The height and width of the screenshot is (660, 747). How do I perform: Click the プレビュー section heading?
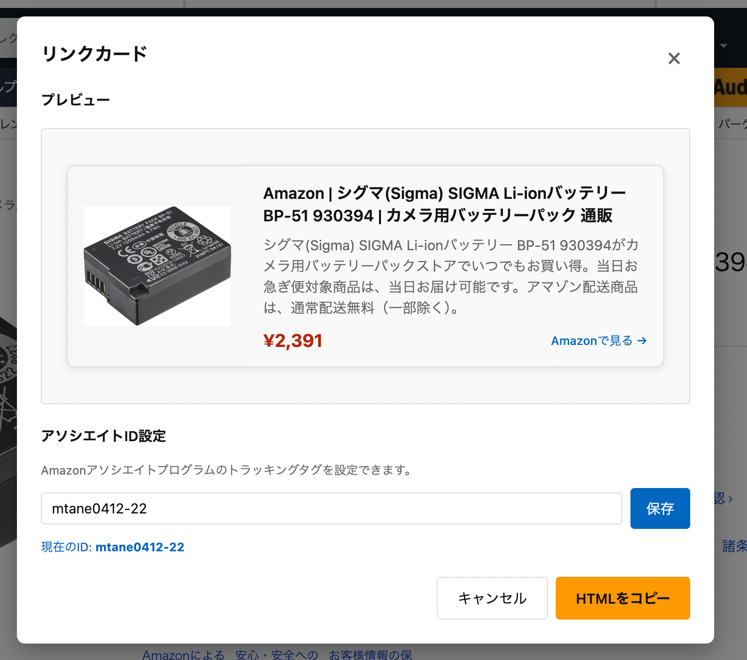coord(76,100)
